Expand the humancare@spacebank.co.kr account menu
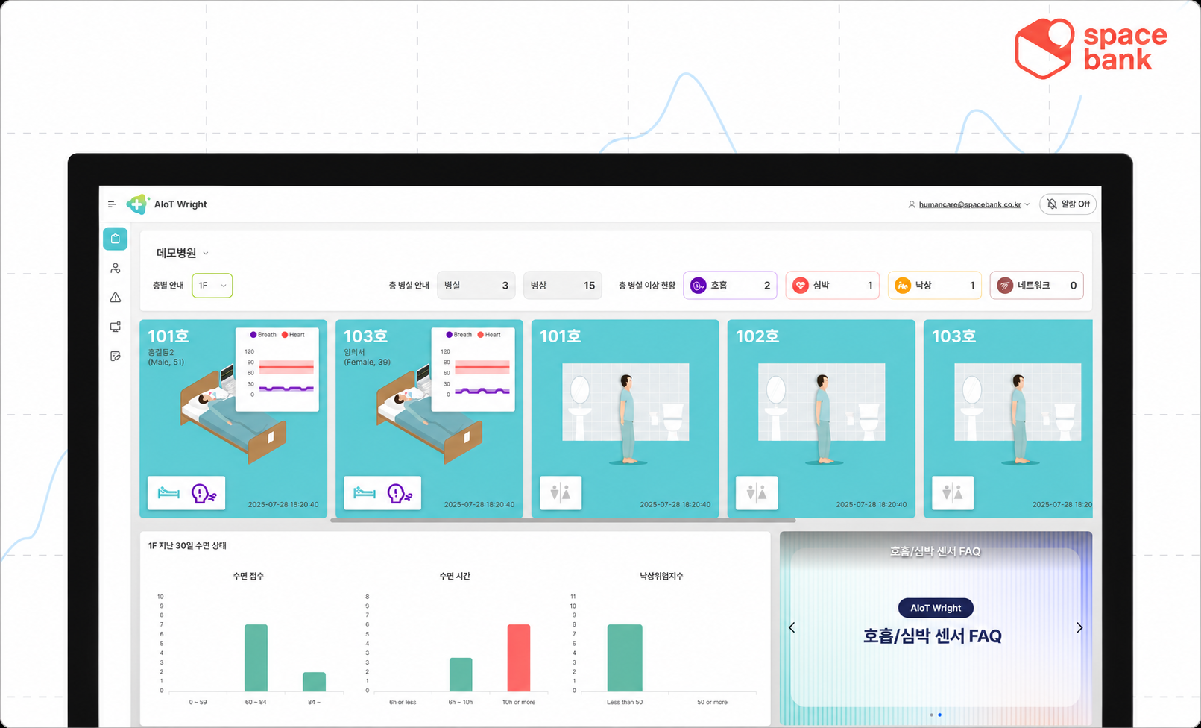 point(969,204)
